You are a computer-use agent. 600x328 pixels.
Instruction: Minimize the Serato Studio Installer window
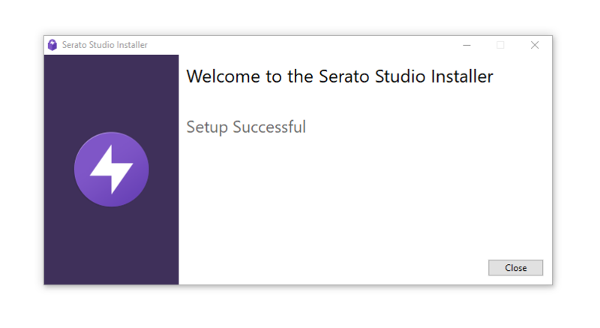(x=466, y=45)
